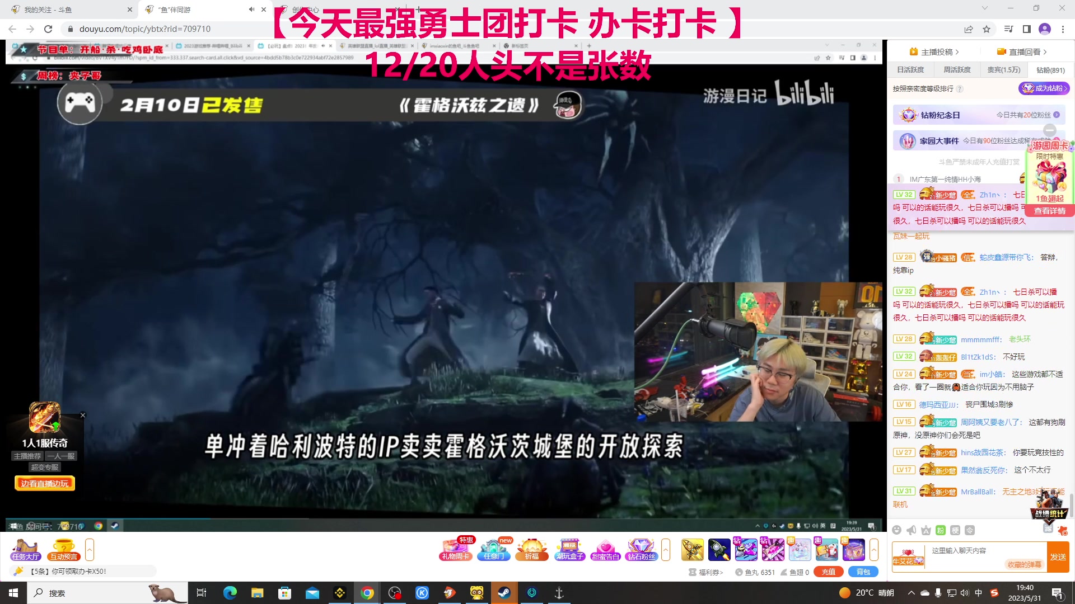Open the 战绩统计 stats icon

coord(1049,505)
